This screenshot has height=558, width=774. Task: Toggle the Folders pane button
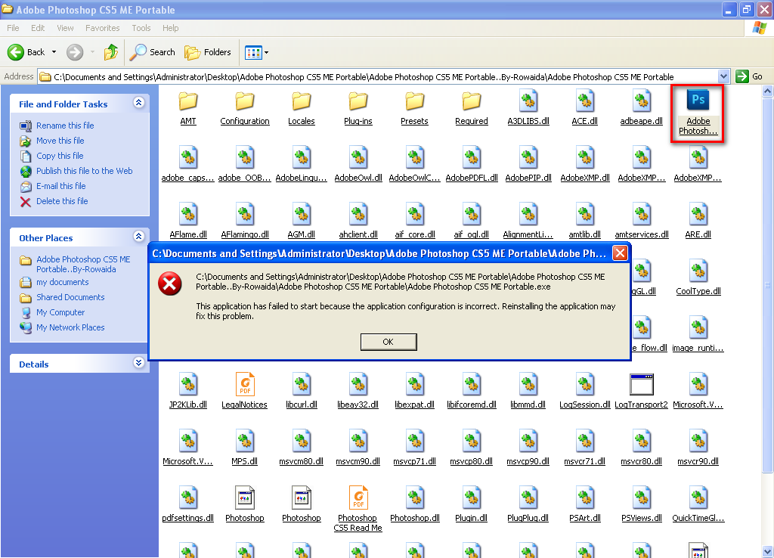[208, 52]
